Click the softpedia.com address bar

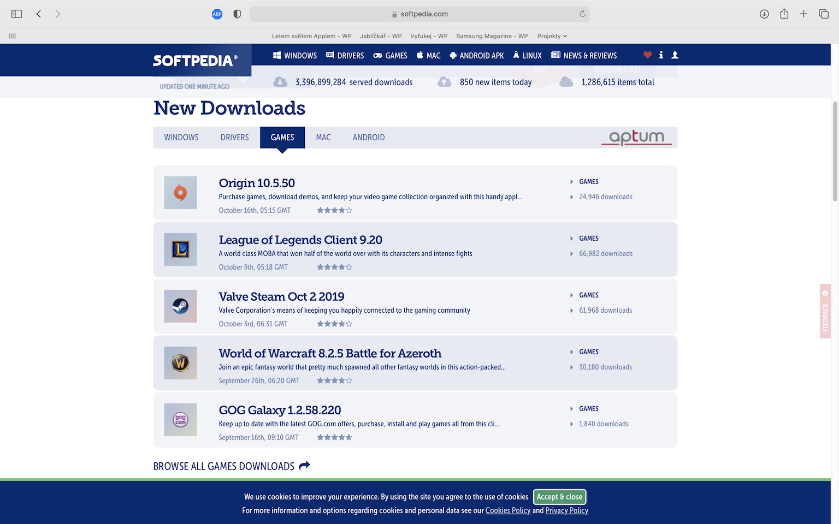point(419,14)
